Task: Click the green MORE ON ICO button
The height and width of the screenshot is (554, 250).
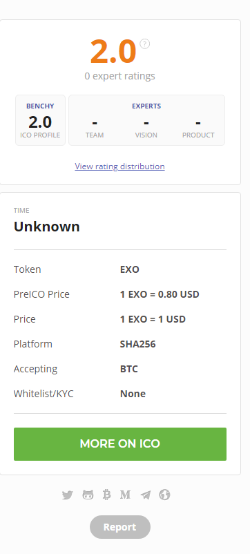Action: point(120,444)
